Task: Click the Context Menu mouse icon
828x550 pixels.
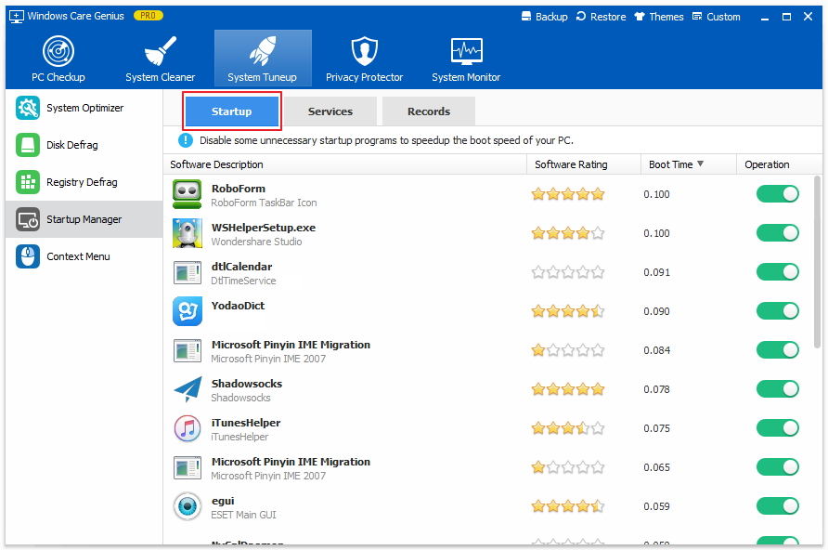Action: [x=28, y=256]
